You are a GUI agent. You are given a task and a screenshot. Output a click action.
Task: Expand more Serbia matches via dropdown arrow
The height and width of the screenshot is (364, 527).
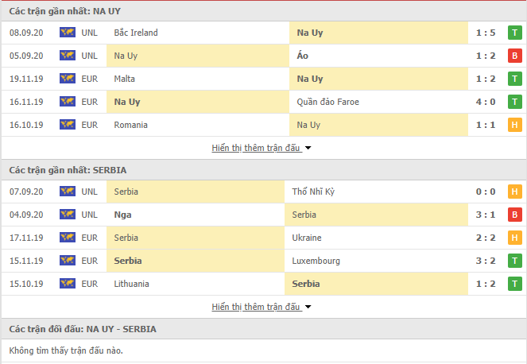(308, 307)
